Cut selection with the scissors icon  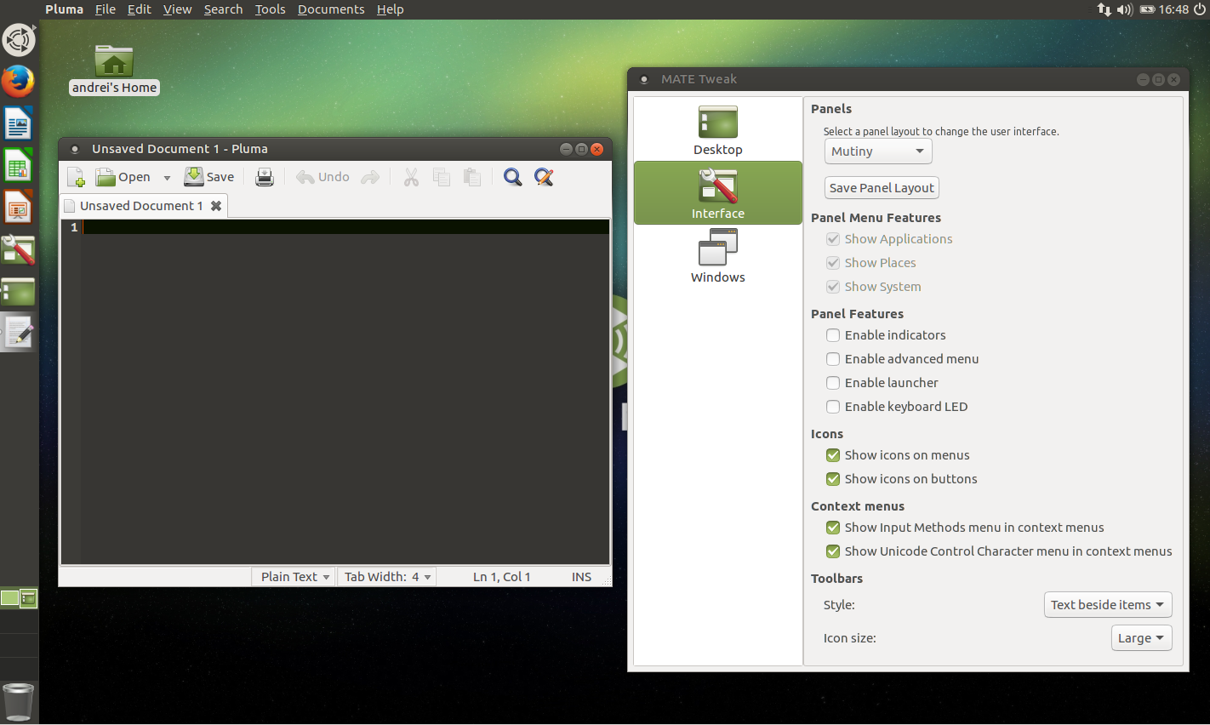pyautogui.click(x=411, y=177)
